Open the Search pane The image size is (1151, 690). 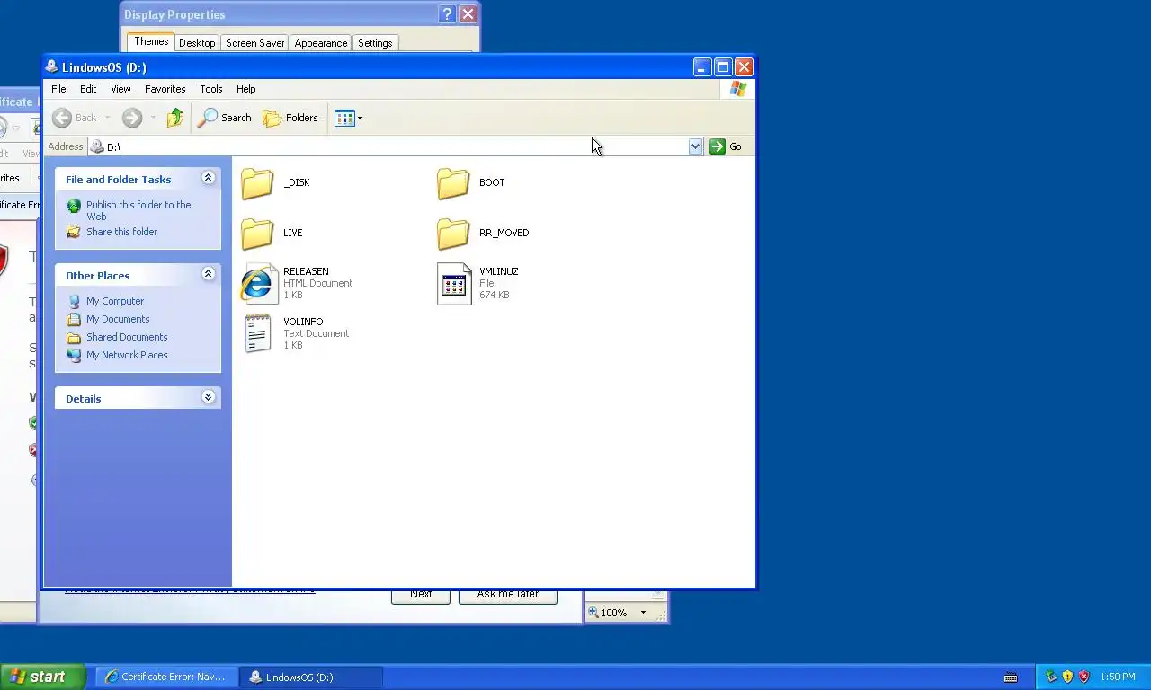225,118
